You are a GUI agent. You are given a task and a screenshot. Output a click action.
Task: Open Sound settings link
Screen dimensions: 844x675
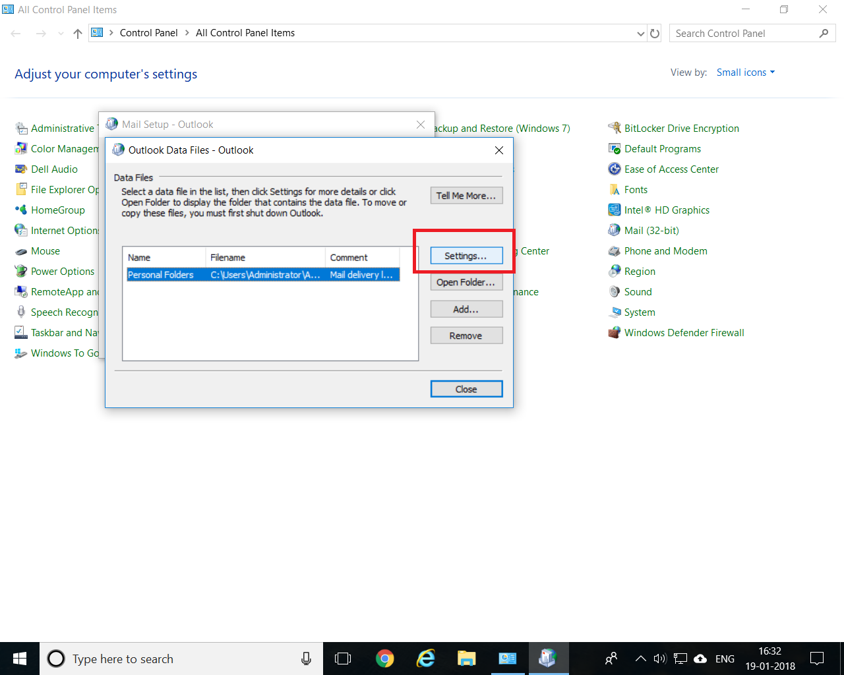(638, 292)
